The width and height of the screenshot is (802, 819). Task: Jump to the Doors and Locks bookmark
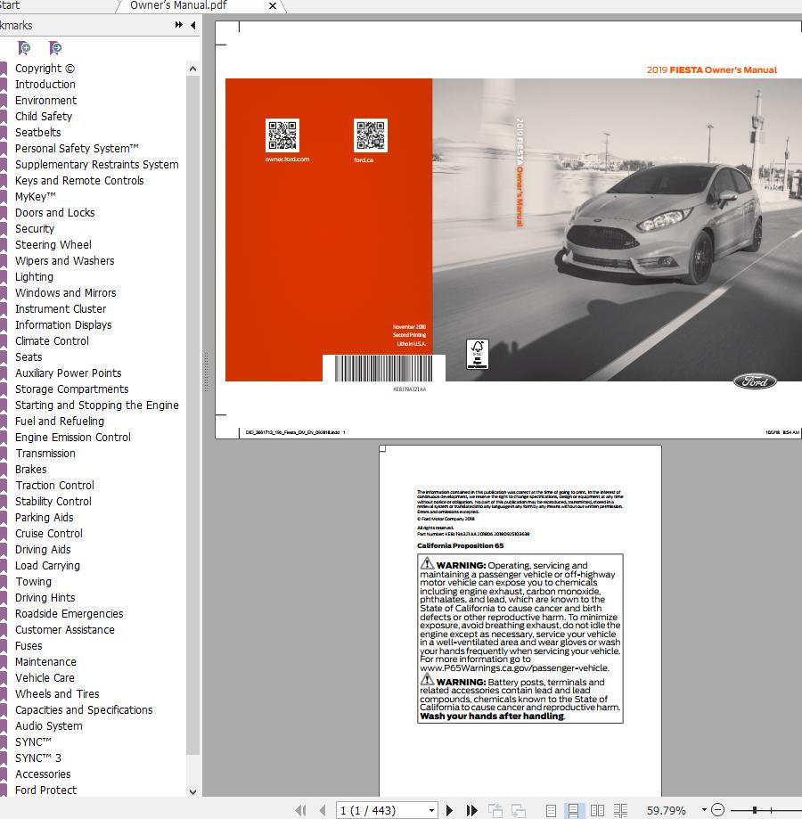click(x=55, y=213)
